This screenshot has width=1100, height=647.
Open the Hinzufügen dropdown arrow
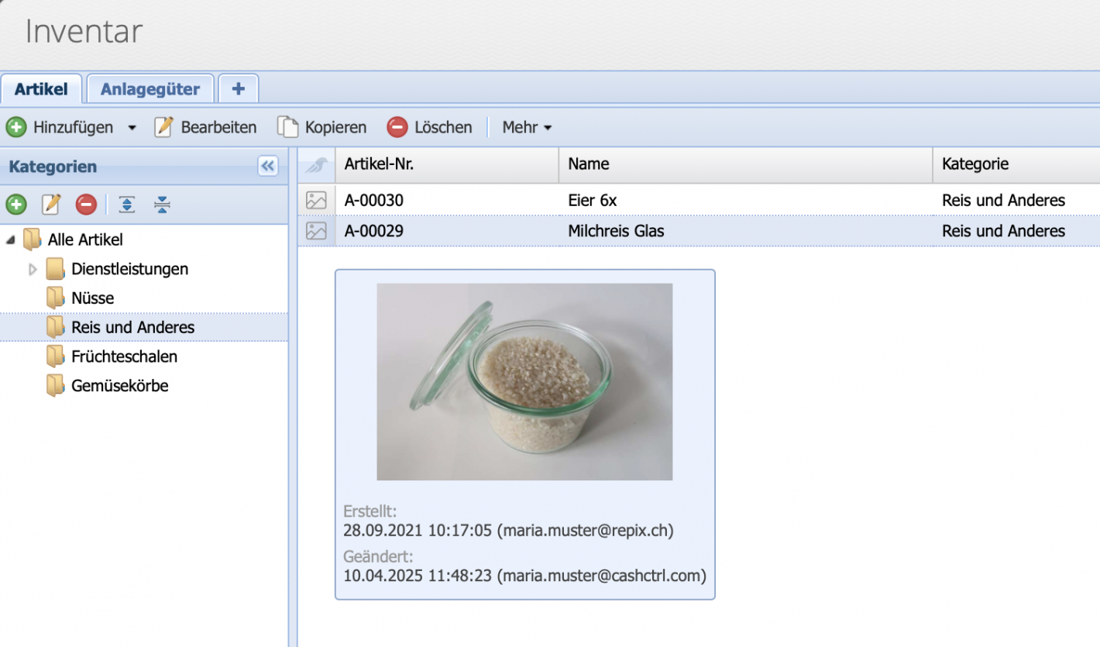pyautogui.click(x=132, y=127)
